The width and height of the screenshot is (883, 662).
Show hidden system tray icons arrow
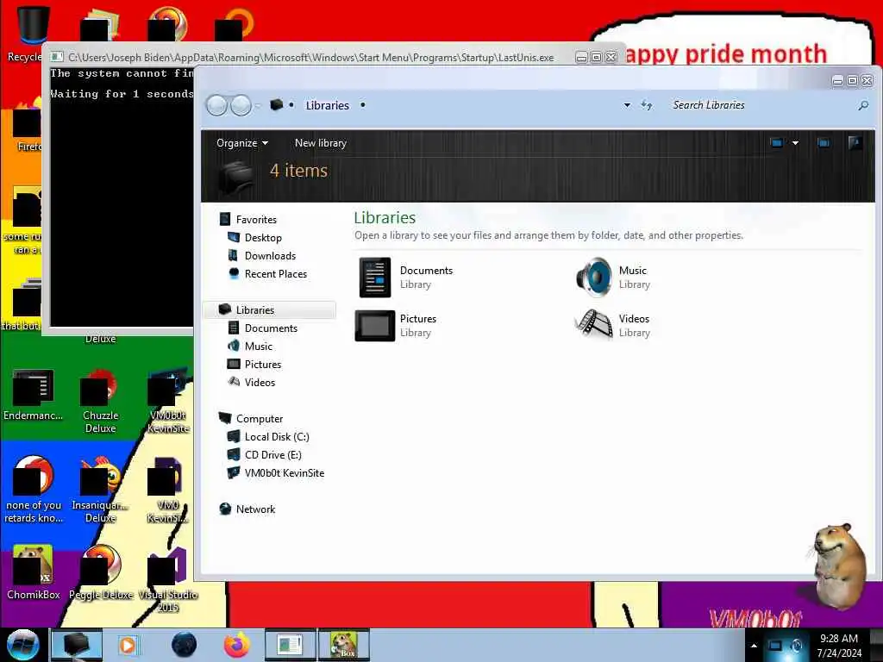click(x=754, y=646)
